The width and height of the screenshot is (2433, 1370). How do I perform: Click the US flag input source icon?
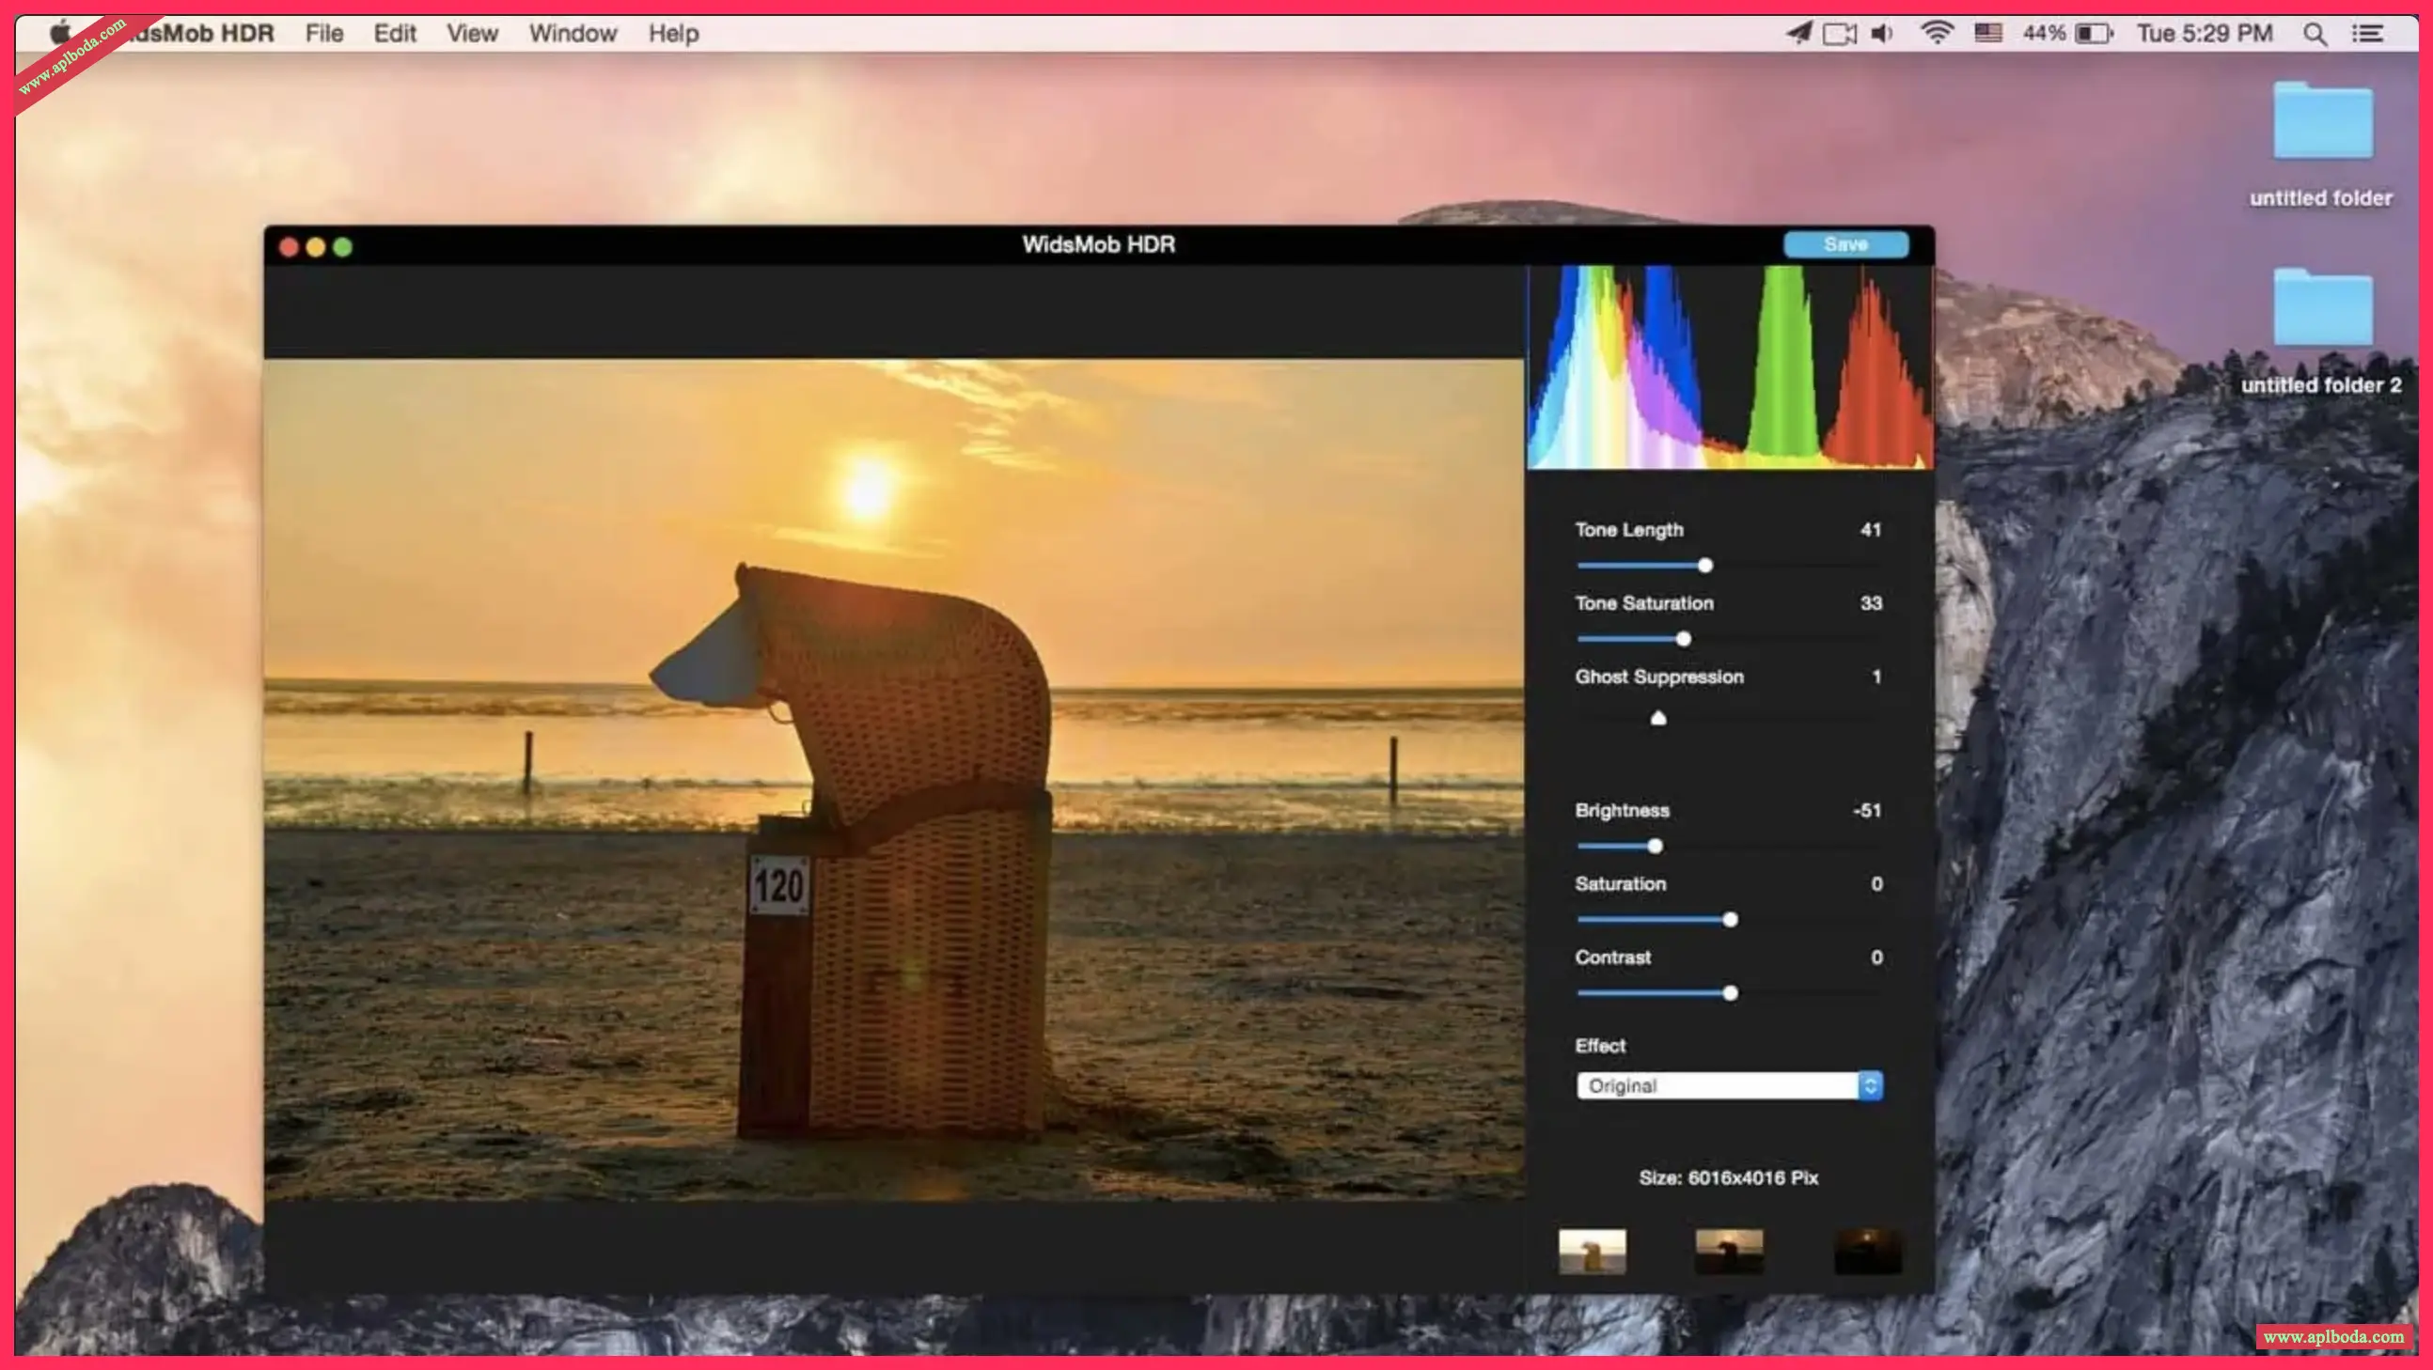tap(1988, 34)
